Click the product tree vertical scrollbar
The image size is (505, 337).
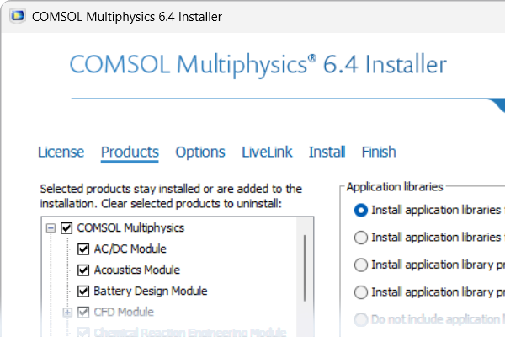pos(305,270)
